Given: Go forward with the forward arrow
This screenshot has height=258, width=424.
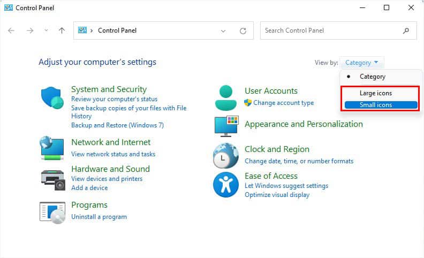Looking at the screenshot, I should coord(30,31).
